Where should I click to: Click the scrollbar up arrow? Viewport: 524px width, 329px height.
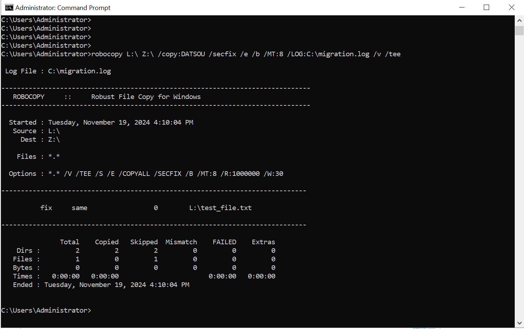tap(519, 20)
